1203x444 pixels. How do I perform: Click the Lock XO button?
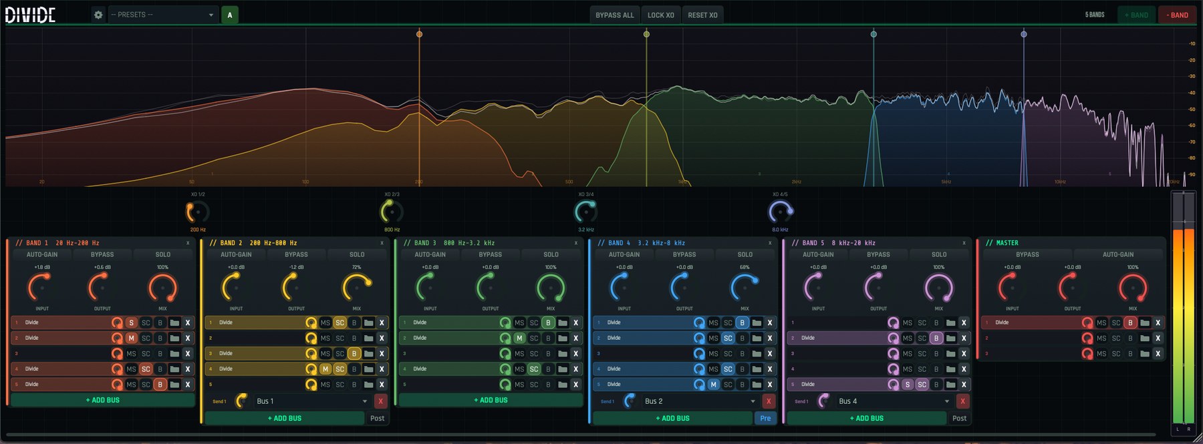point(661,15)
